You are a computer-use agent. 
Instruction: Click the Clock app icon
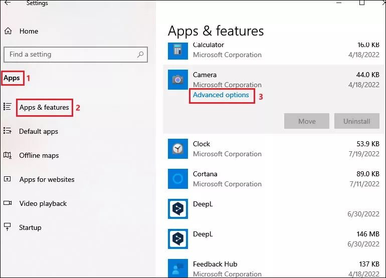tap(178, 149)
